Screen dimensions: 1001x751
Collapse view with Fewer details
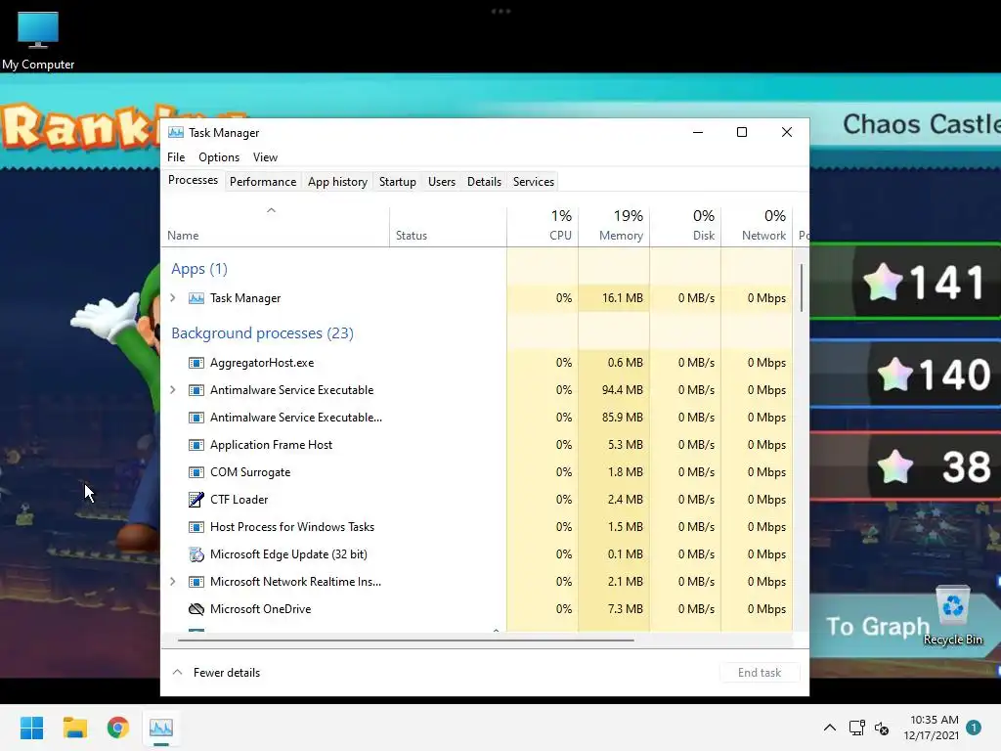pyautogui.click(x=216, y=673)
